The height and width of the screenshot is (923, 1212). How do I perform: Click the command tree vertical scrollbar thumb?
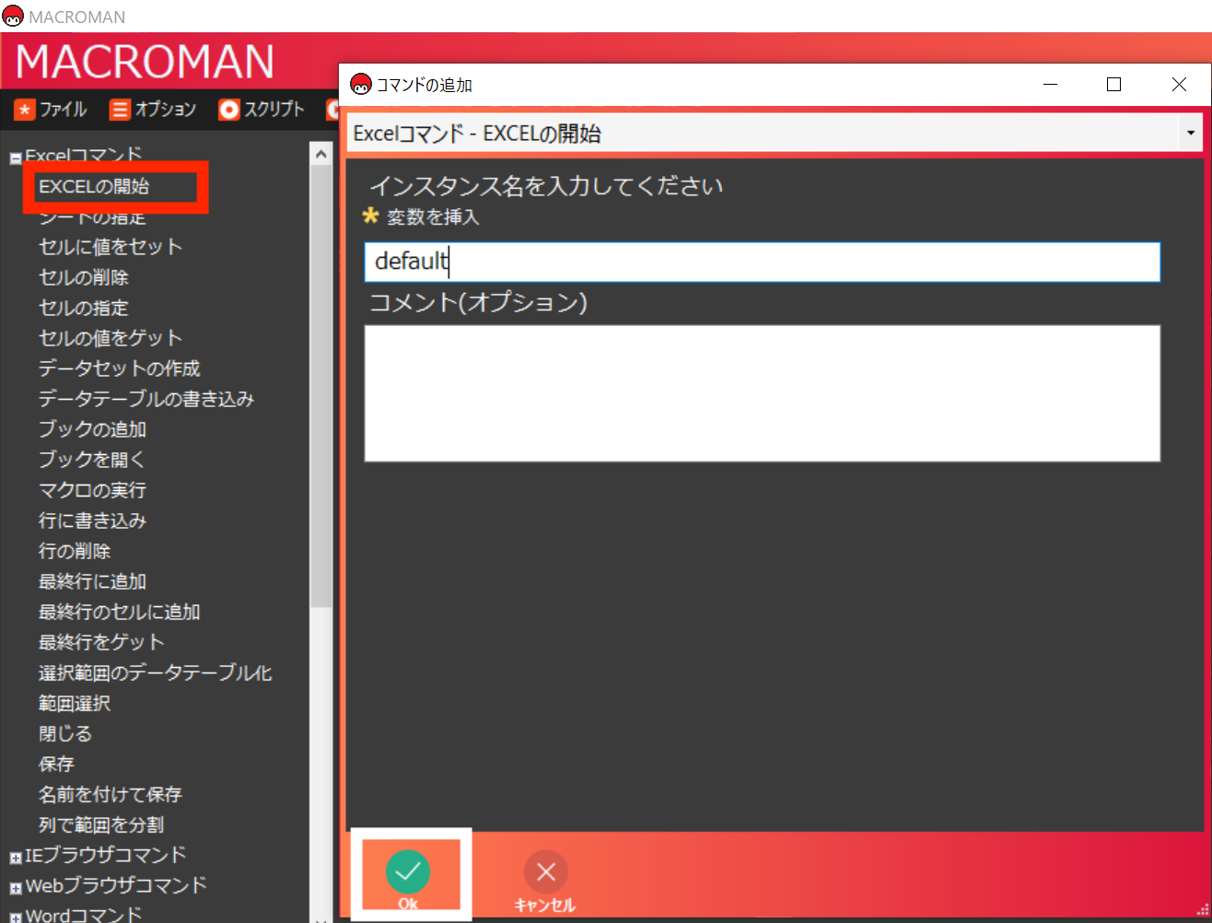(x=320, y=387)
